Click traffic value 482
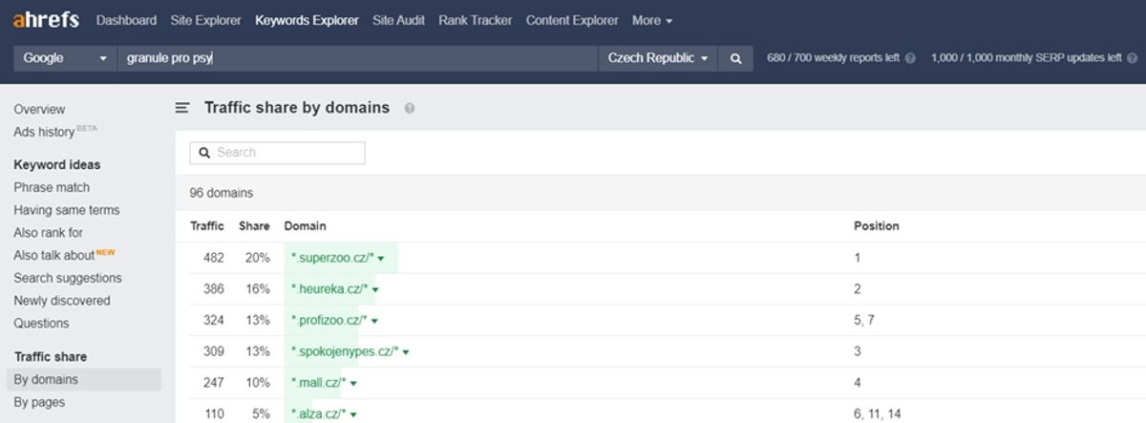 [x=214, y=259]
